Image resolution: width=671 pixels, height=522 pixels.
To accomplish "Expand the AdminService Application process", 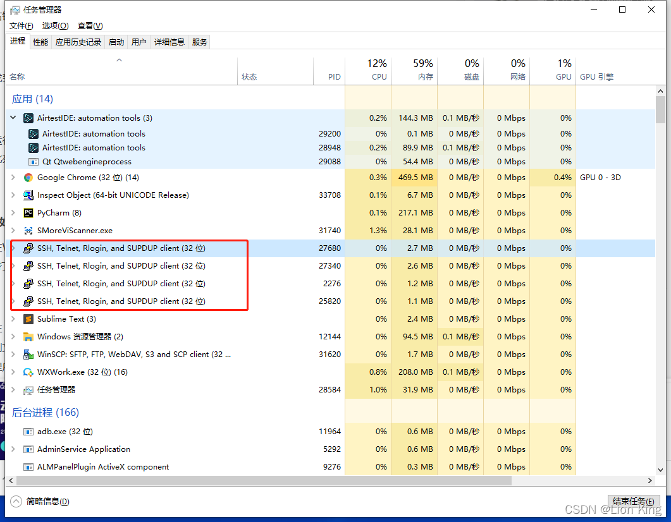I will tap(13, 449).
